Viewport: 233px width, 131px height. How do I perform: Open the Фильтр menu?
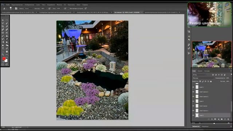(59, 5)
